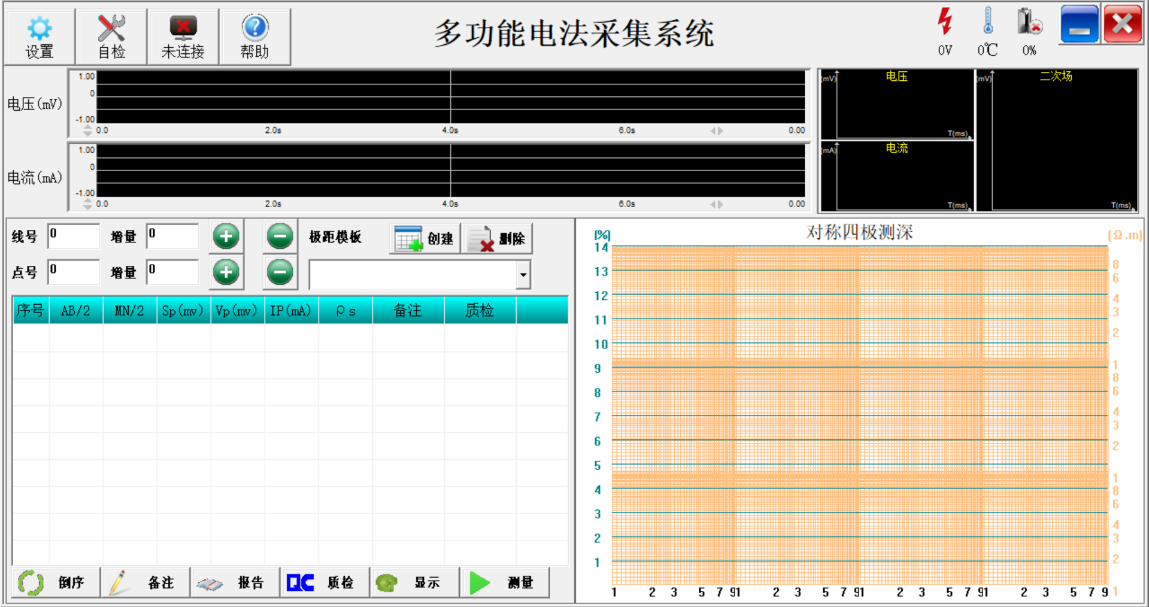Click the voltage chart vertical scale stepper

pyautogui.click(x=88, y=130)
